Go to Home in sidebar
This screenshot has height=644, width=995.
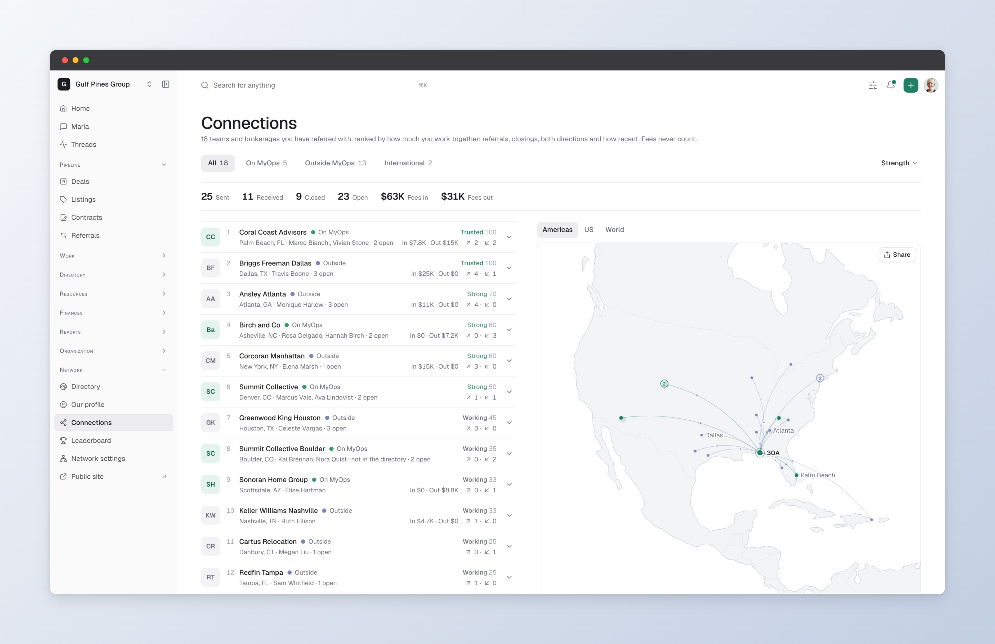click(113, 108)
